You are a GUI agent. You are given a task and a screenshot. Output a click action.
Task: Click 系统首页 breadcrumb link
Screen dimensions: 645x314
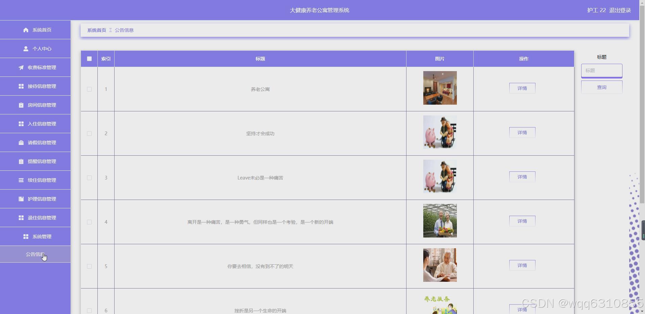97,30
